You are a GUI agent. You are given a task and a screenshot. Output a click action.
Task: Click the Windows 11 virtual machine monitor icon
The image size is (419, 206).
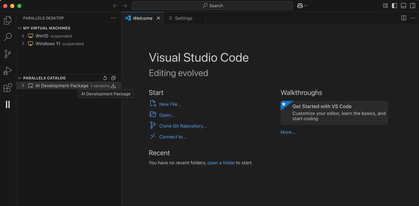(x=31, y=44)
